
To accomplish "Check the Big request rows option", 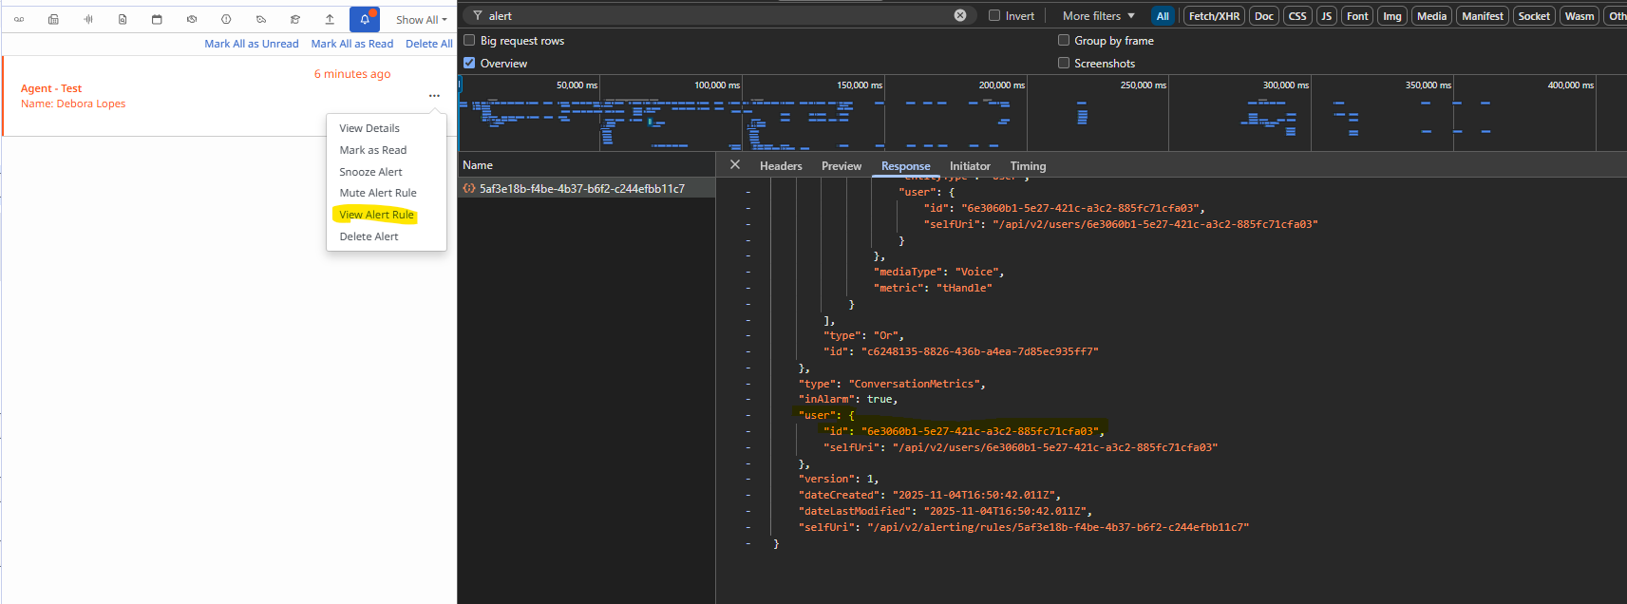I will 469,40.
